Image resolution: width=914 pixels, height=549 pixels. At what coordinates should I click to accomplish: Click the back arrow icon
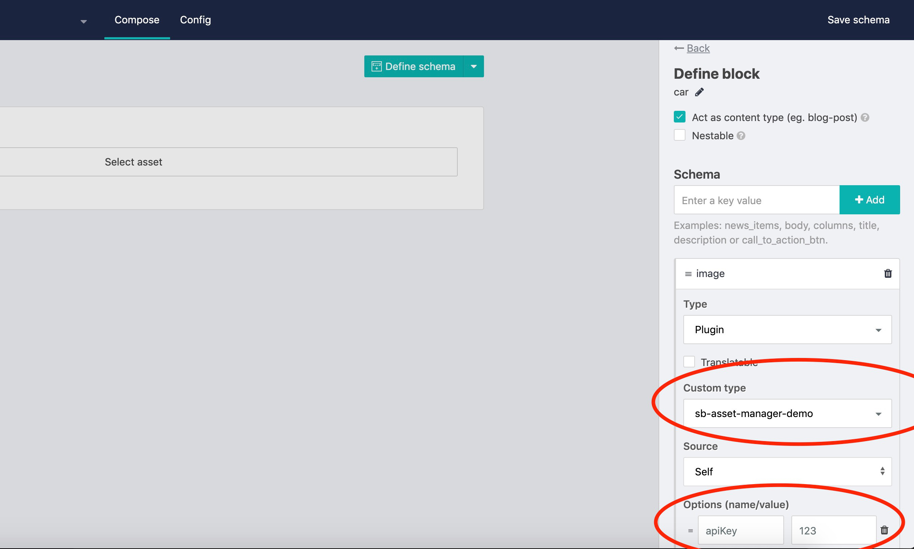(679, 48)
